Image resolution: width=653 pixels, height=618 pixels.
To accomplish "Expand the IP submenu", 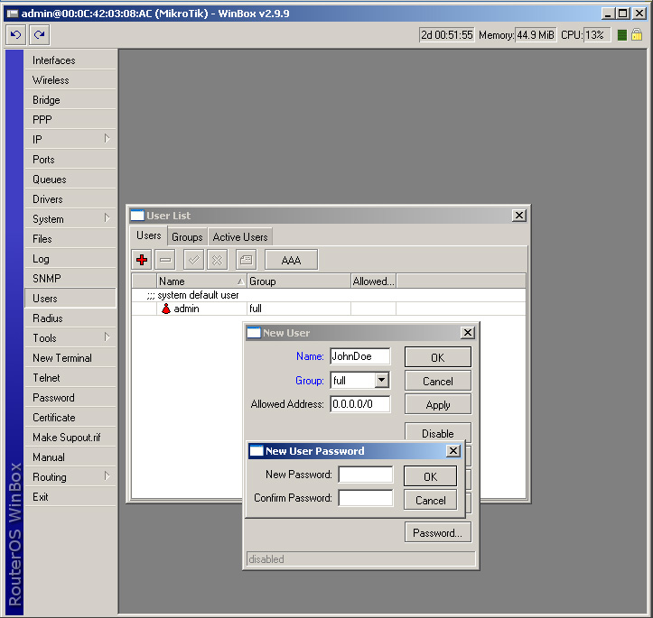I will (x=107, y=139).
